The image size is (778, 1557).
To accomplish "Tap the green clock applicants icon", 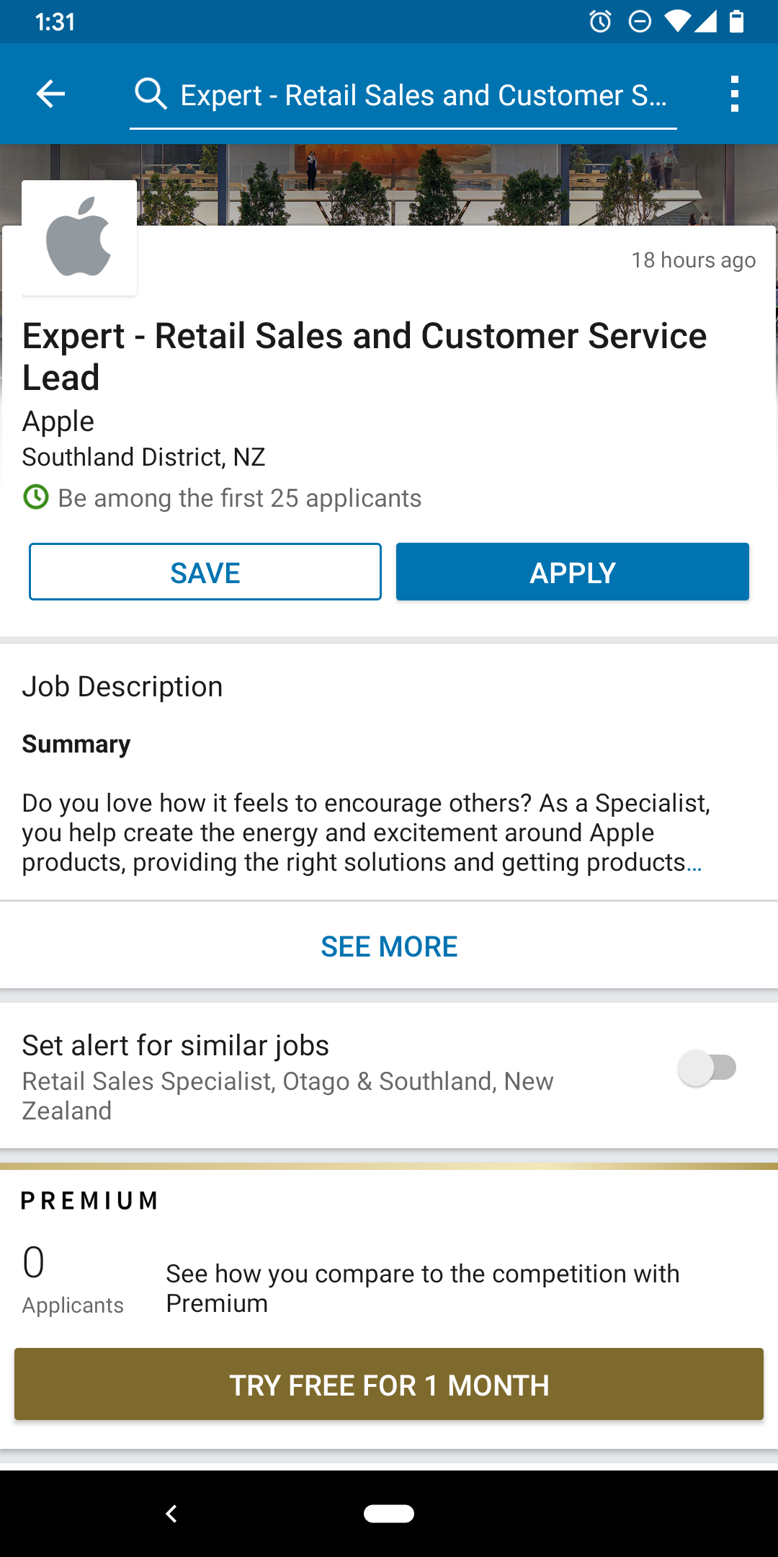I will point(36,497).
